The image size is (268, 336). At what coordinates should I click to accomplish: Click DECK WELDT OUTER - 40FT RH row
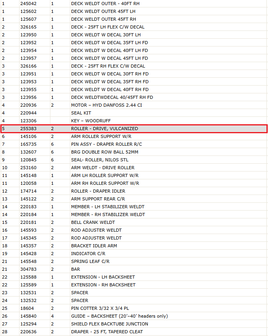134,4
